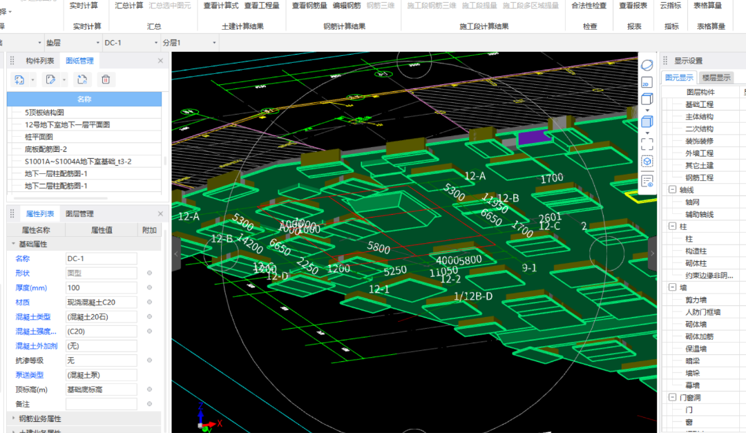
Task: Select the solid shaded cube icon
Action: point(647,122)
